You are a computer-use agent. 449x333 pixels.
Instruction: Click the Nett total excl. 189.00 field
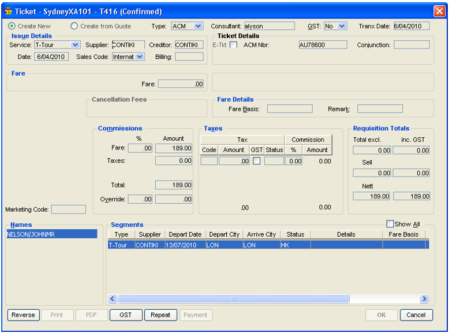(372, 196)
